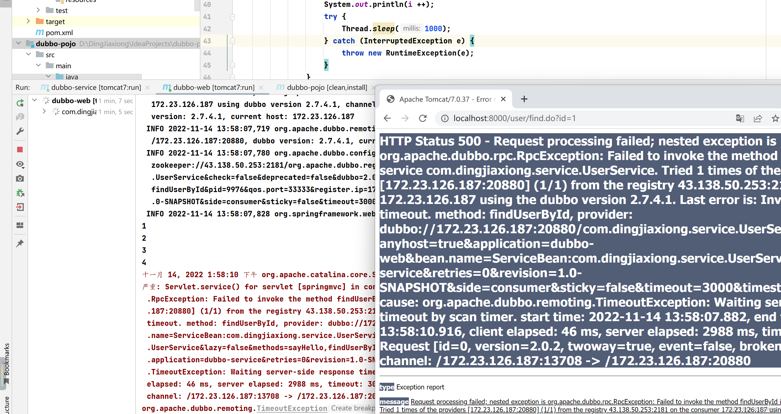
Task: Select the dubbo-web run tree row
Action: pos(82,101)
